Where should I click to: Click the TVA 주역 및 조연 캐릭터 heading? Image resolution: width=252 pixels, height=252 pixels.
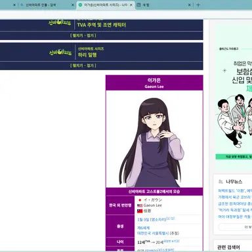pos(102,25)
